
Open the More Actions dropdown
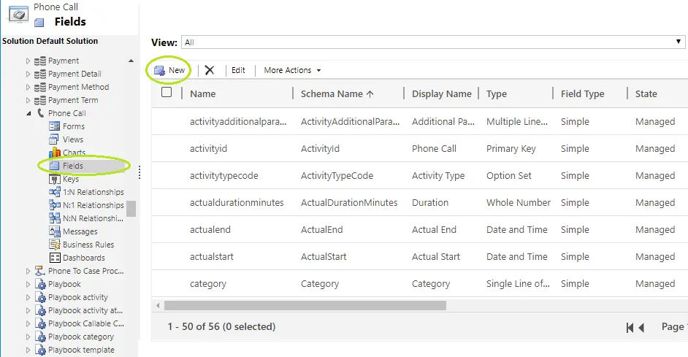pos(292,70)
